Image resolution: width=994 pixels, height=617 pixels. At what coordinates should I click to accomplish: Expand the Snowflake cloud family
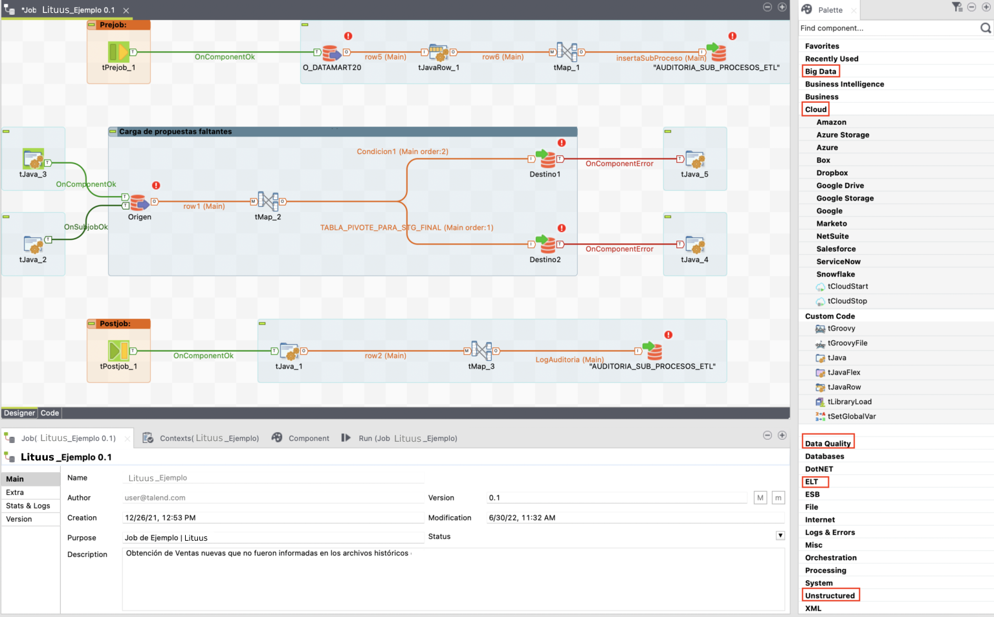[835, 274]
